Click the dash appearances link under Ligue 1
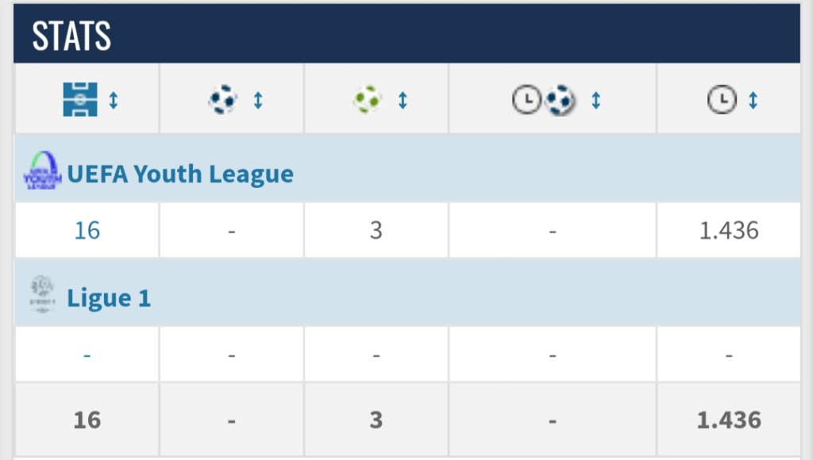Screen dimensions: 813x460 [x=87, y=355]
